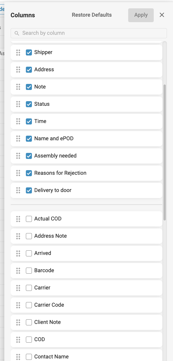173x361 pixels.
Task: Click the drag handle next to Address
Action: click(x=18, y=70)
